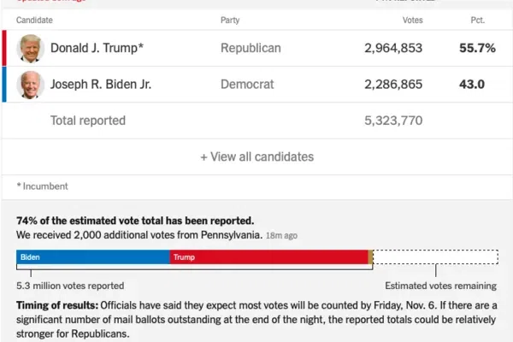Select the Donald J. Trump name

point(97,48)
